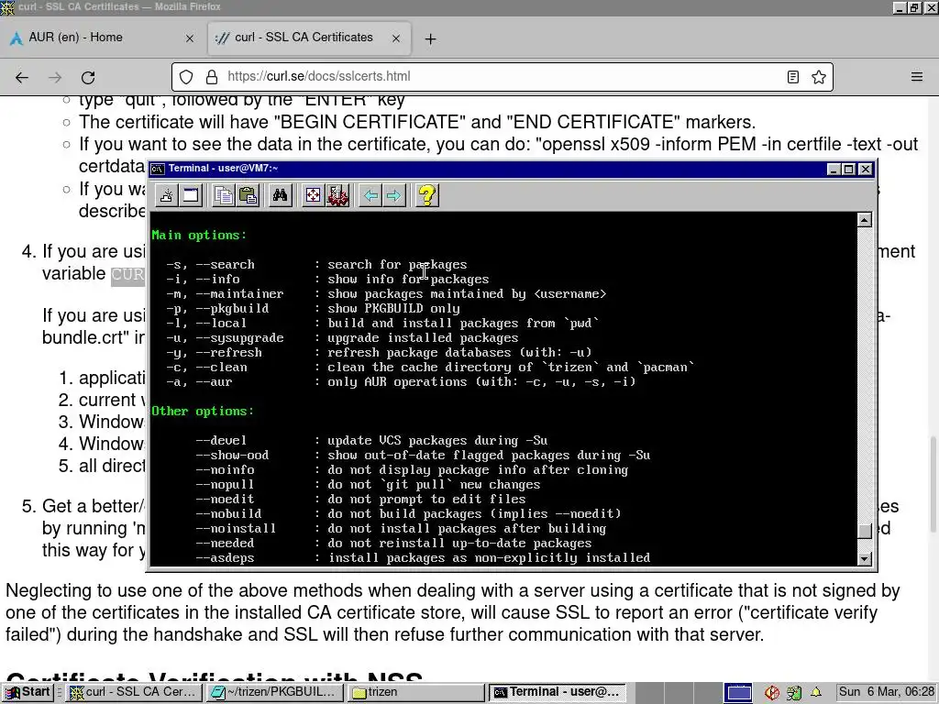Click the terminal scrollbar down arrow
Image resolution: width=939 pixels, height=704 pixels.
tap(864, 559)
